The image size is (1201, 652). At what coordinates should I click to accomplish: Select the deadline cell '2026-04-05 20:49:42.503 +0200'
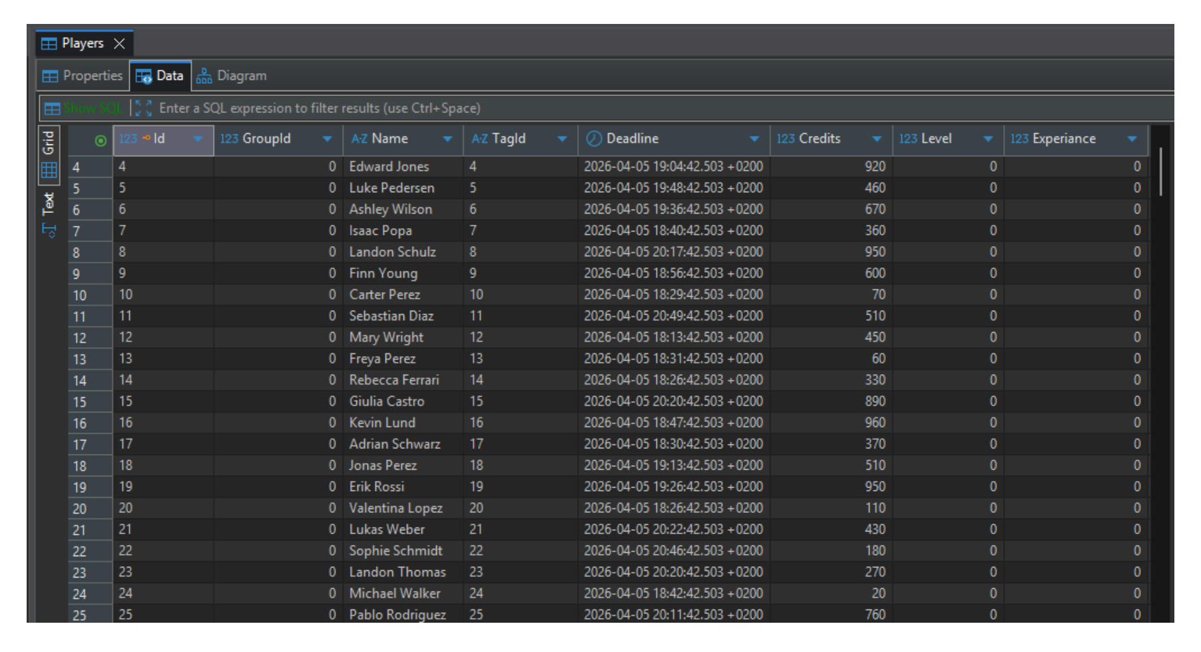coord(674,316)
